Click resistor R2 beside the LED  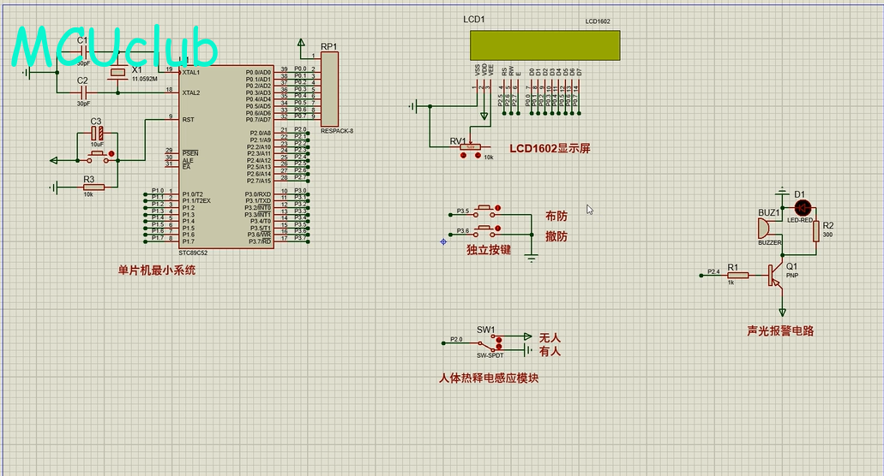click(815, 230)
